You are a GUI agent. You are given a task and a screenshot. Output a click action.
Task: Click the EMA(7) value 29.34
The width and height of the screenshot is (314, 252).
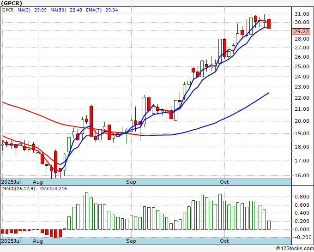pyautogui.click(x=112, y=10)
